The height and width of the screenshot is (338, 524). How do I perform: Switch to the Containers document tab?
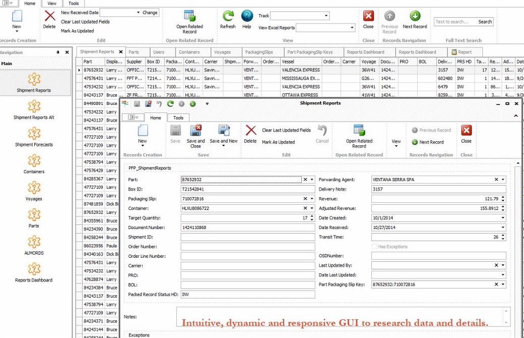(x=189, y=52)
